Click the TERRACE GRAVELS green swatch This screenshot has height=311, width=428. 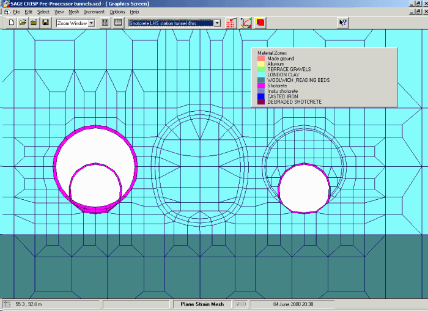tap(261, 69)
